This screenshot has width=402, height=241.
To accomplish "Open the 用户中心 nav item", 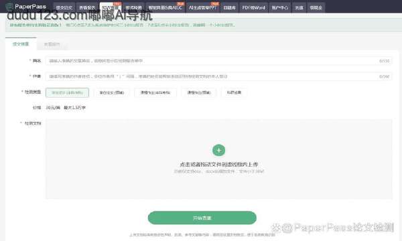I will (279, 7).
